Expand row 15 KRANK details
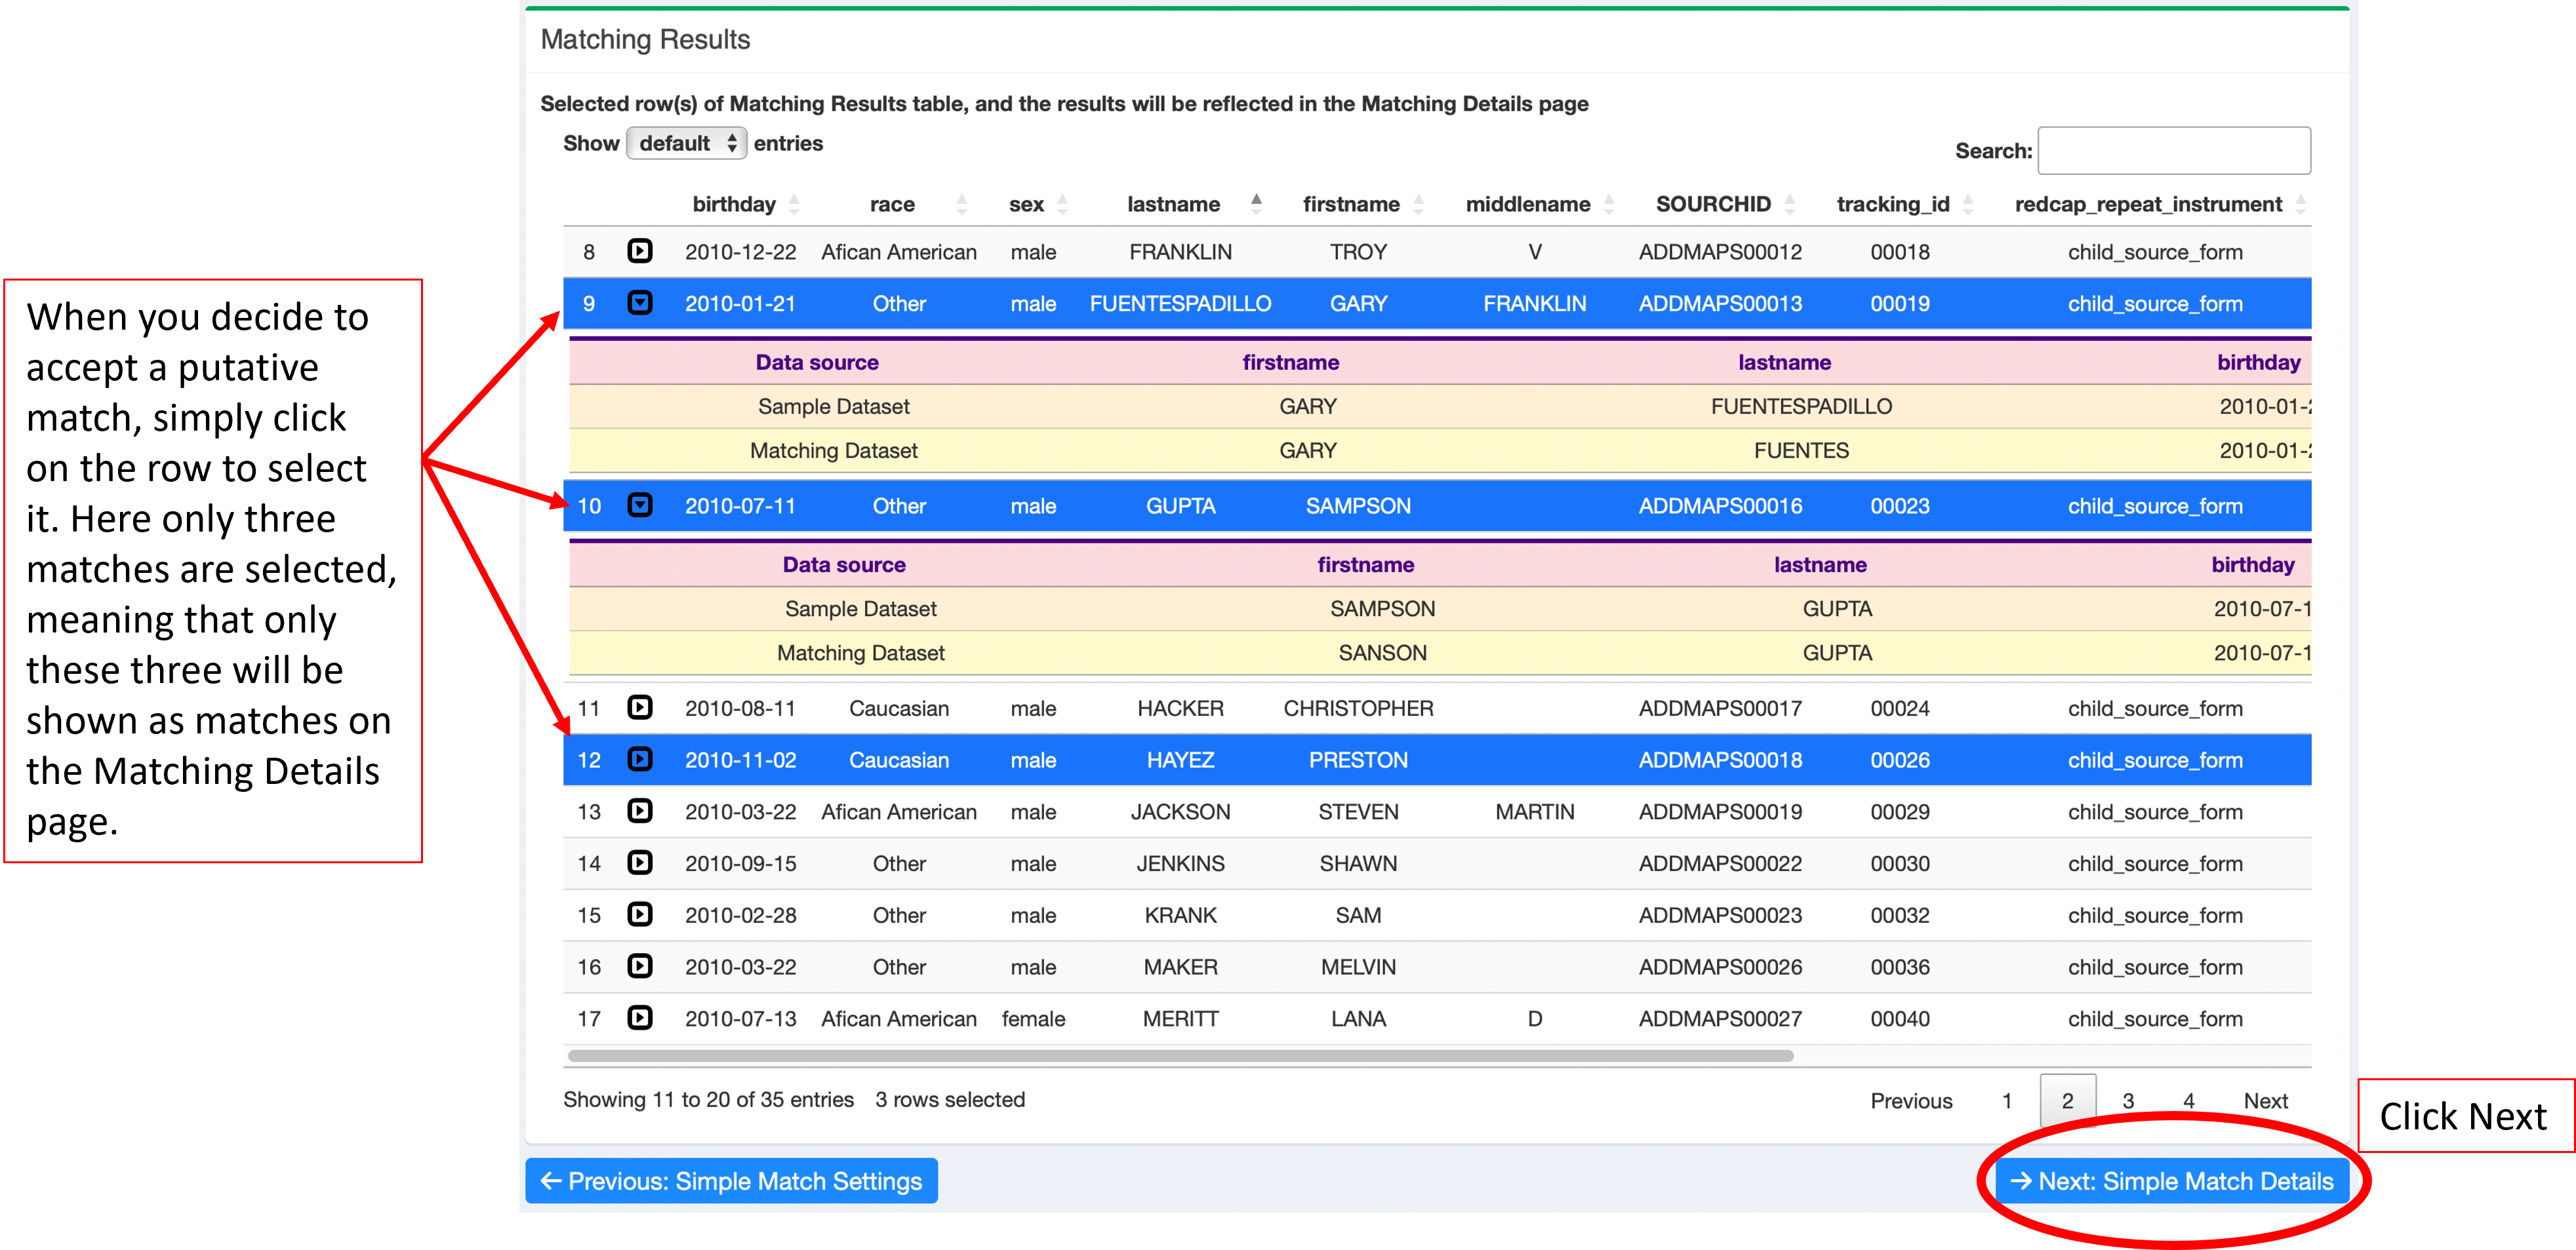Screen dimensions: 2576x1250 tap(639, 914)
